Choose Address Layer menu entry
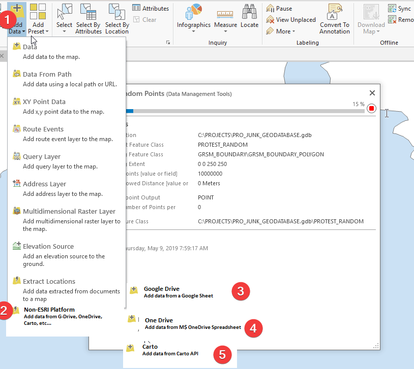The width and height of the screenshot is (414, 369). (x=67, y=188)
